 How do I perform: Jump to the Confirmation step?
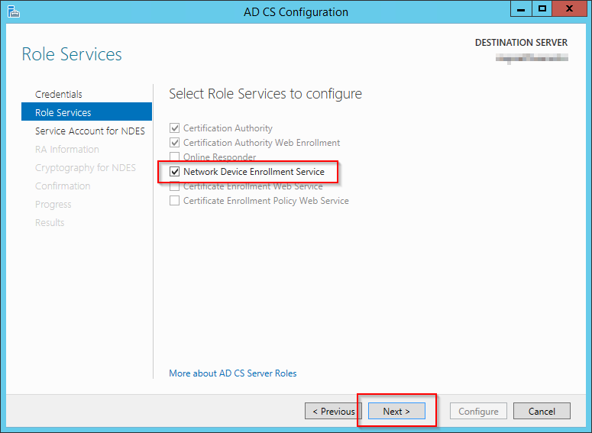click(x=63, y=186)
